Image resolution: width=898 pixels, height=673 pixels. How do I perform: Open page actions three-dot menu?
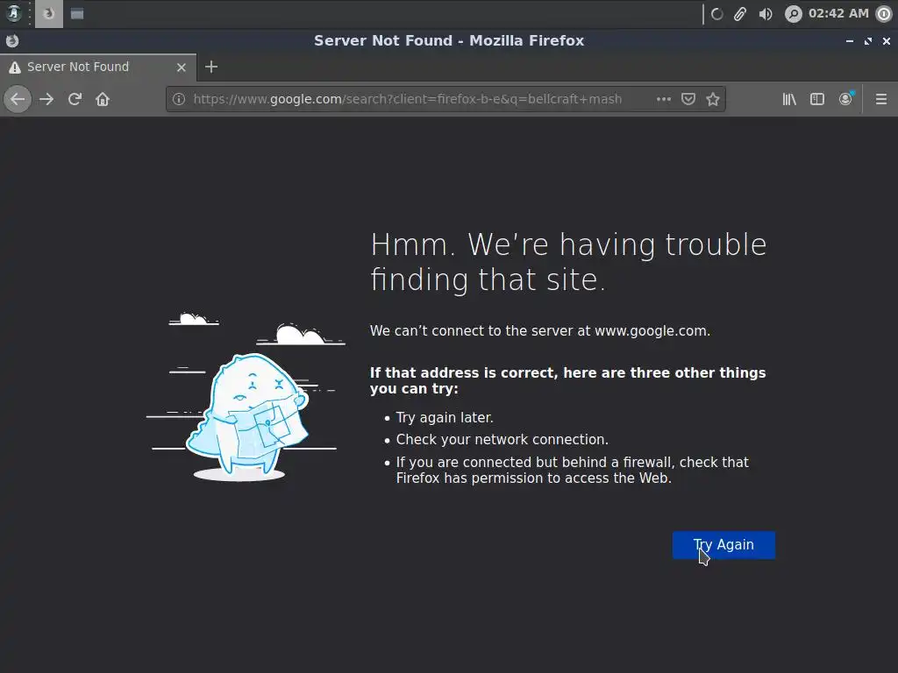click(663, 99)
